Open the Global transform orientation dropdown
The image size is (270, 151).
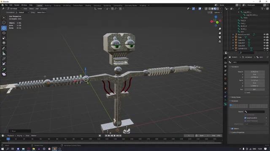(x=100, y=8)
